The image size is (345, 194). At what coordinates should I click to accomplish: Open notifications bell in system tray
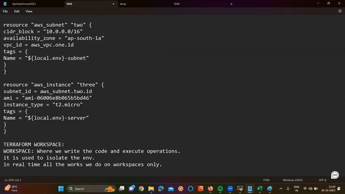(339, 189)
